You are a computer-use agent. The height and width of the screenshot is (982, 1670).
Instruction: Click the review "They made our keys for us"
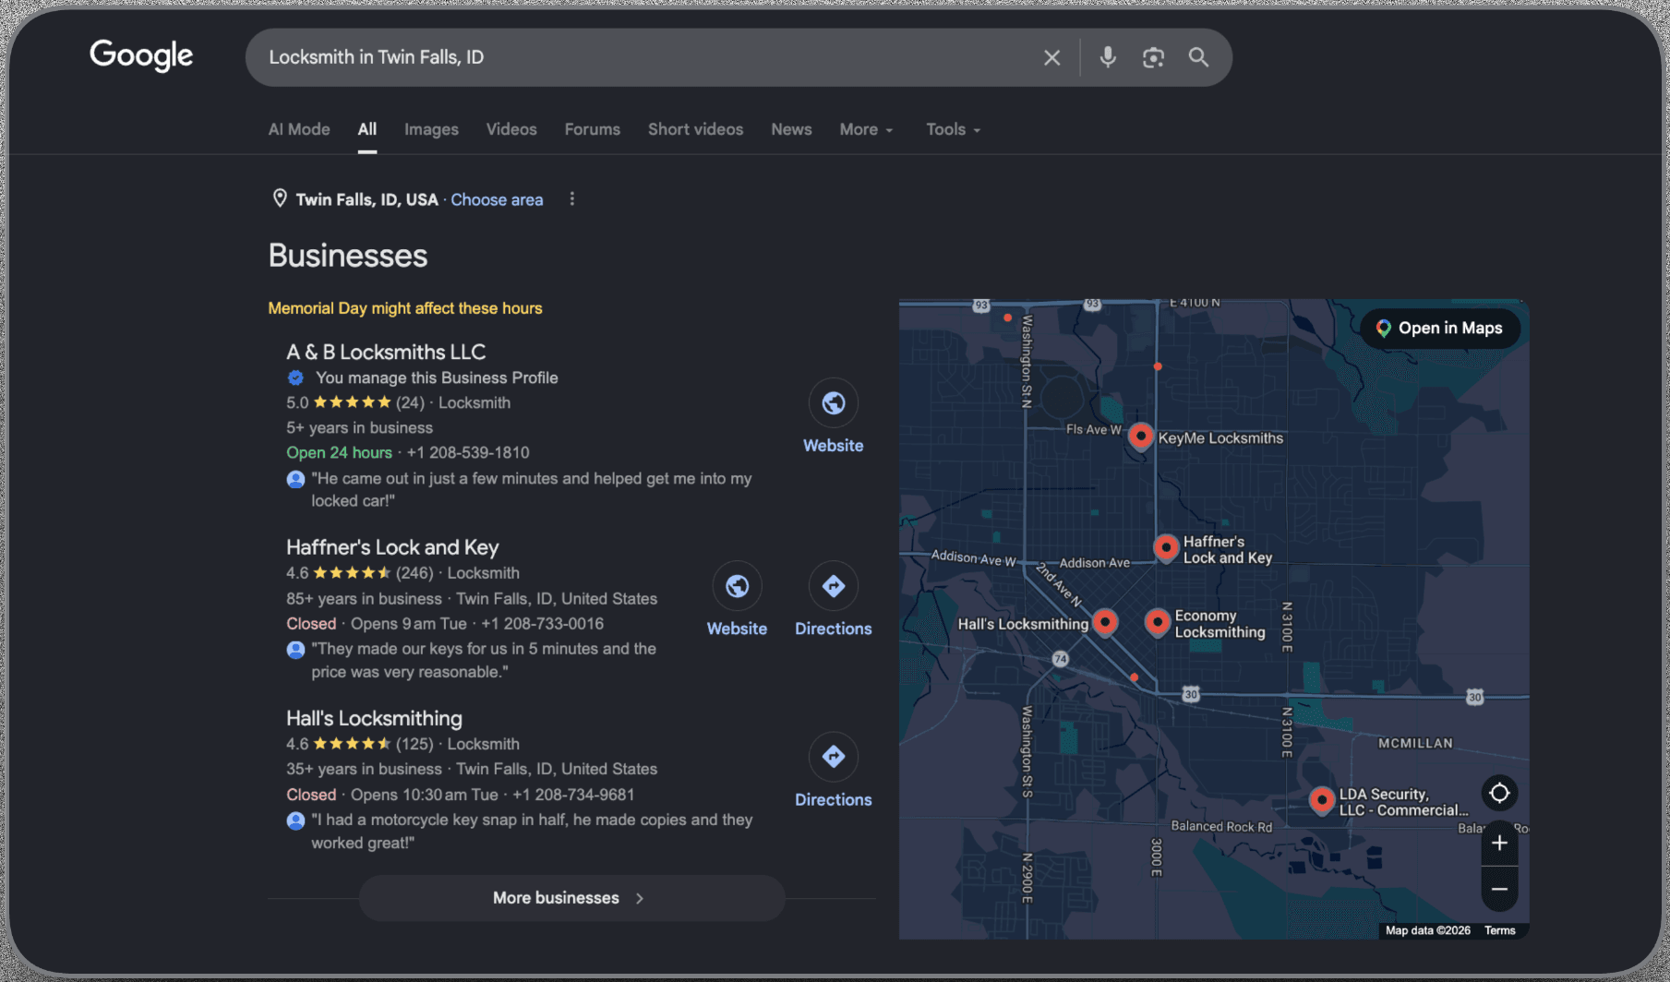tap(484, 661)
